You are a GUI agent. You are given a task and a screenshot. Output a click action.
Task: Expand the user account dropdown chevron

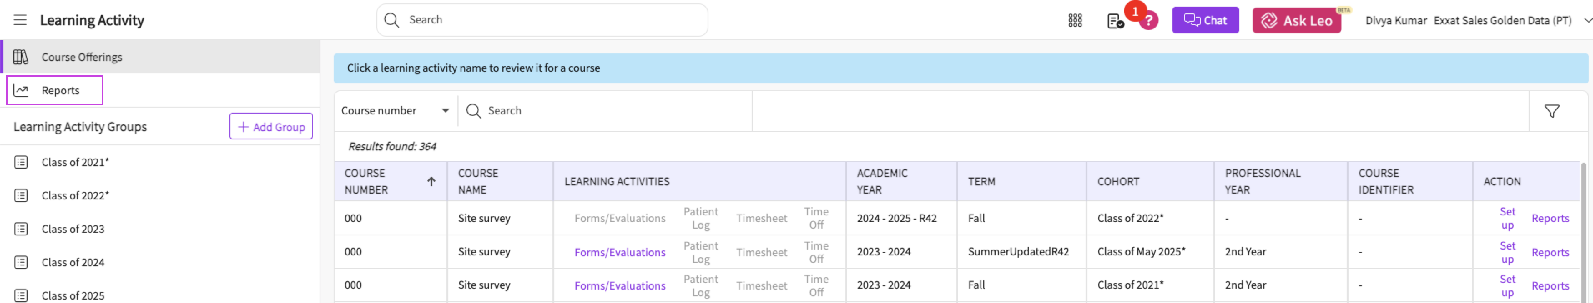(1587, 20)
